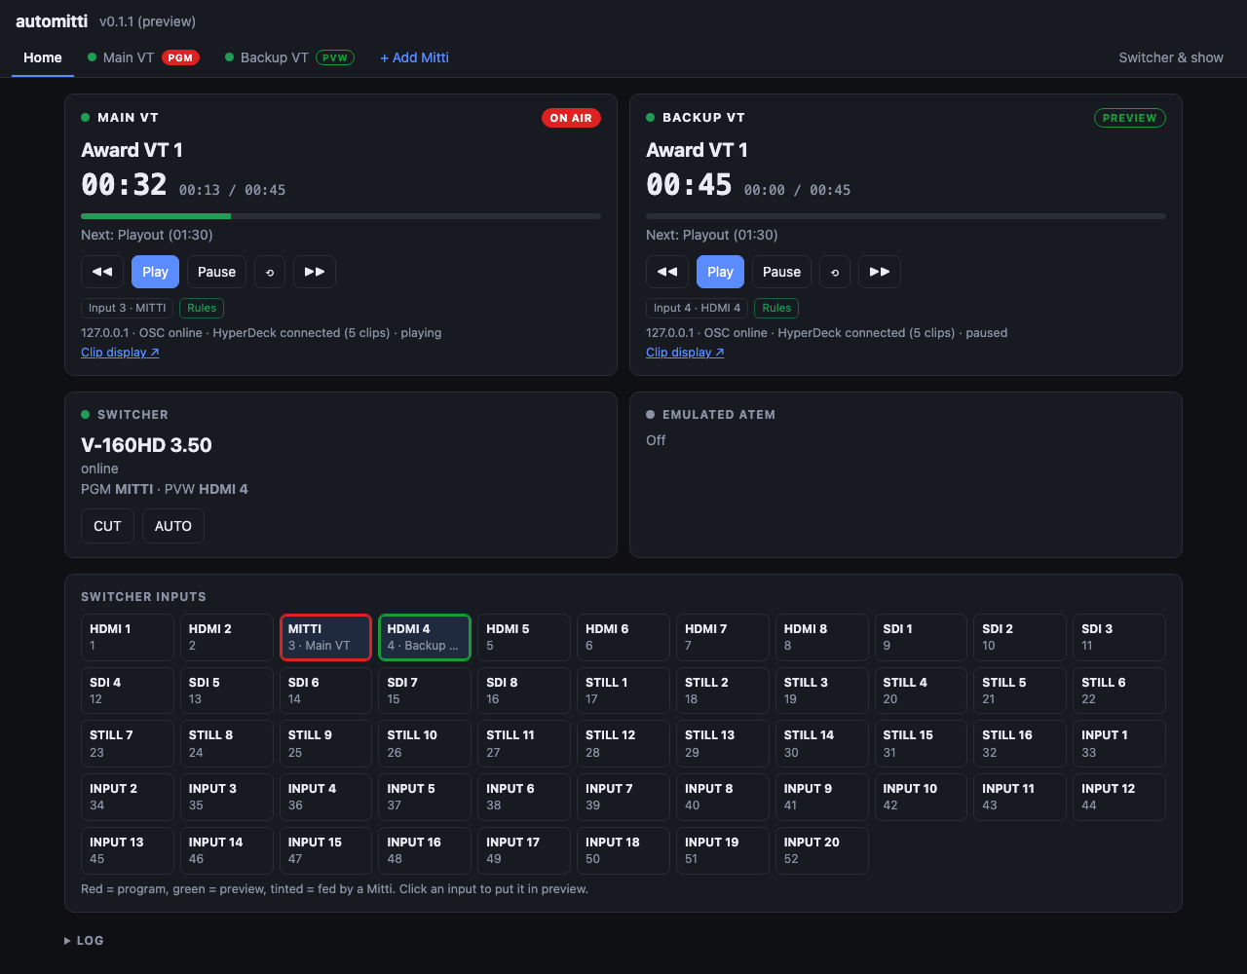This screenshot has width=1247, height=974.
Task: Select the INPUT 13 tile
Action: (128, 850)
